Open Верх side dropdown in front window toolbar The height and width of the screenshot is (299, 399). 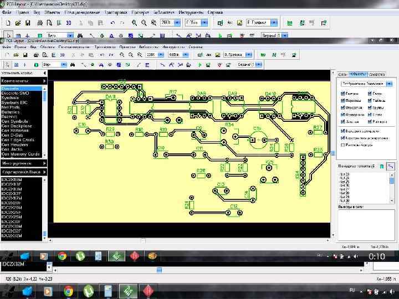click(x=64, y=65)
